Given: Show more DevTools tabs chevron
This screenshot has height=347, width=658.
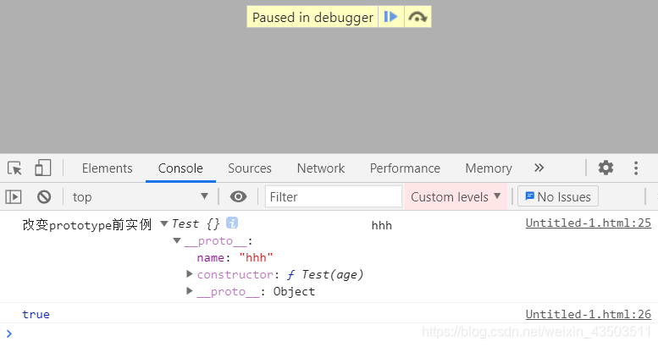Looking at the screenshot, I should (539, 168).
